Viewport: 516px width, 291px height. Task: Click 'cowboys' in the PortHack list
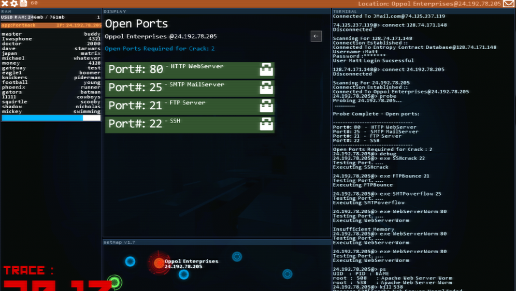(89, 97)
